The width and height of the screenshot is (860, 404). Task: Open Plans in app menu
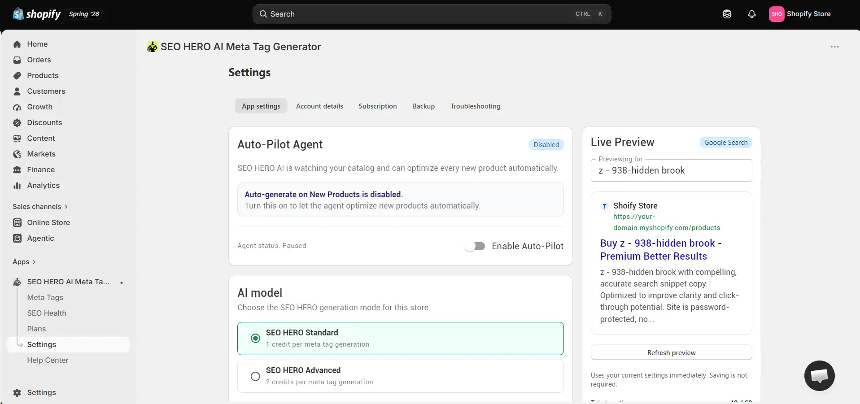(x=36, y=329)
